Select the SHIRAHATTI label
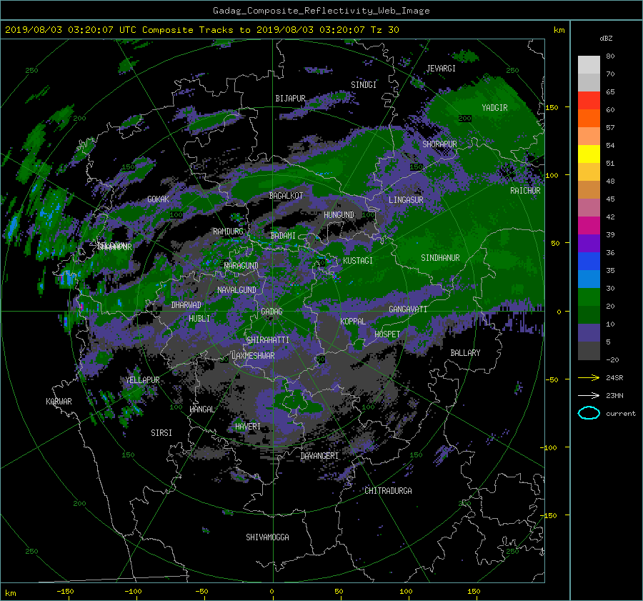The width and height of the screenshot is (643, 601). coord(268,340)
